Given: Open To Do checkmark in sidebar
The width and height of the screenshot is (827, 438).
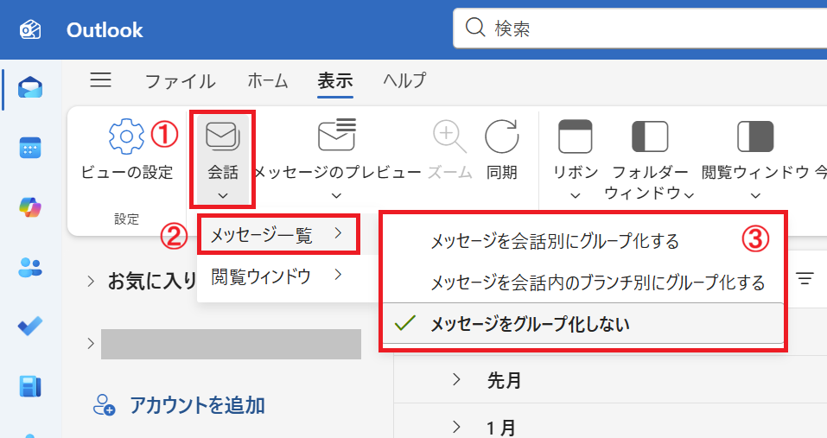Looking at the screenshot, I should pyautogui.click(x=30, y=327).
